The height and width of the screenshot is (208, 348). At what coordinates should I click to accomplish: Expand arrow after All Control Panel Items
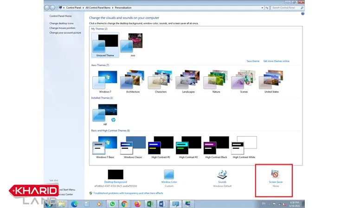(x=113, y=8)
